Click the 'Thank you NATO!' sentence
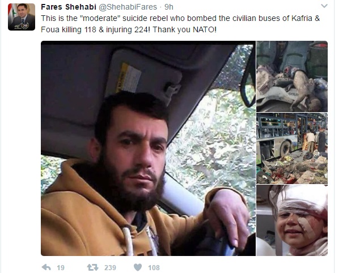This screenshot has height=273, width=364. pos(185,29)
